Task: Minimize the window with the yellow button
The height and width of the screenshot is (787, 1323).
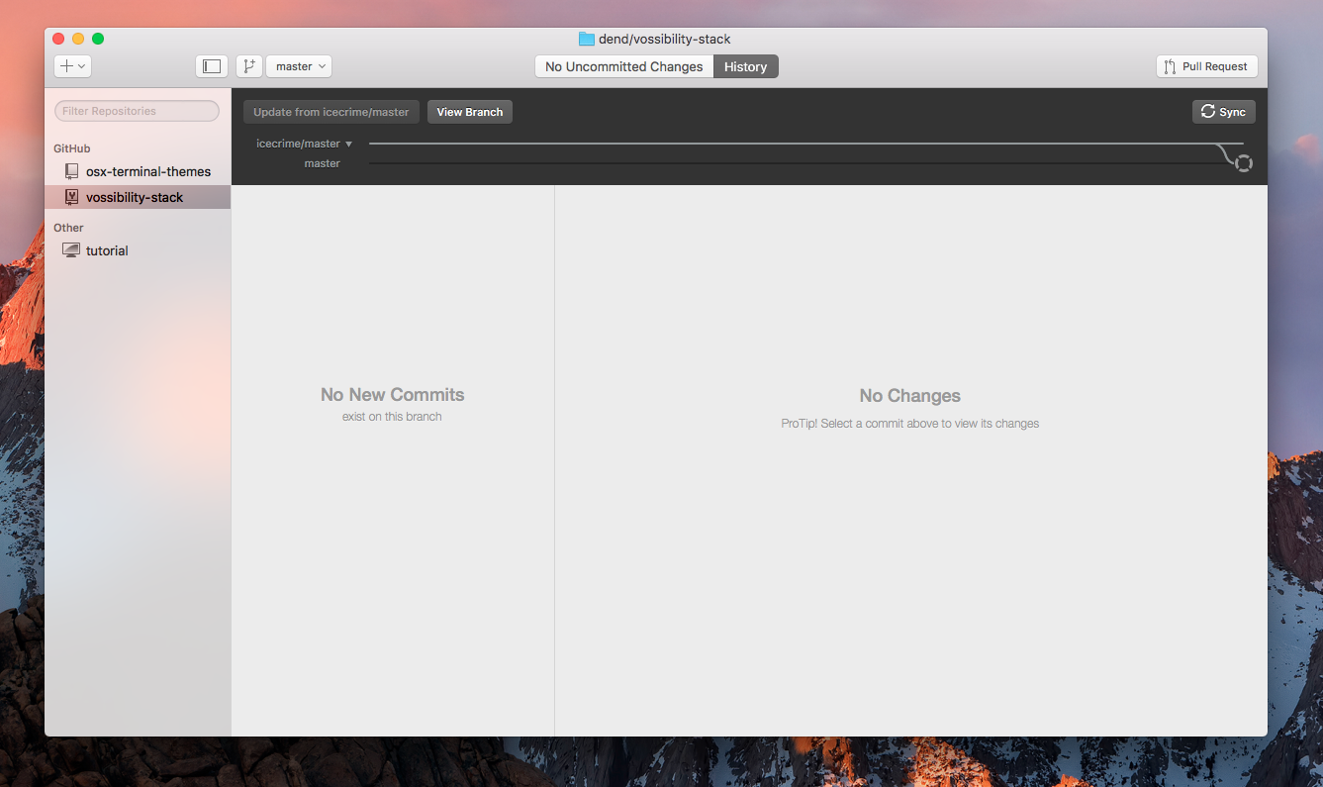Action: (x=78, y=39)
